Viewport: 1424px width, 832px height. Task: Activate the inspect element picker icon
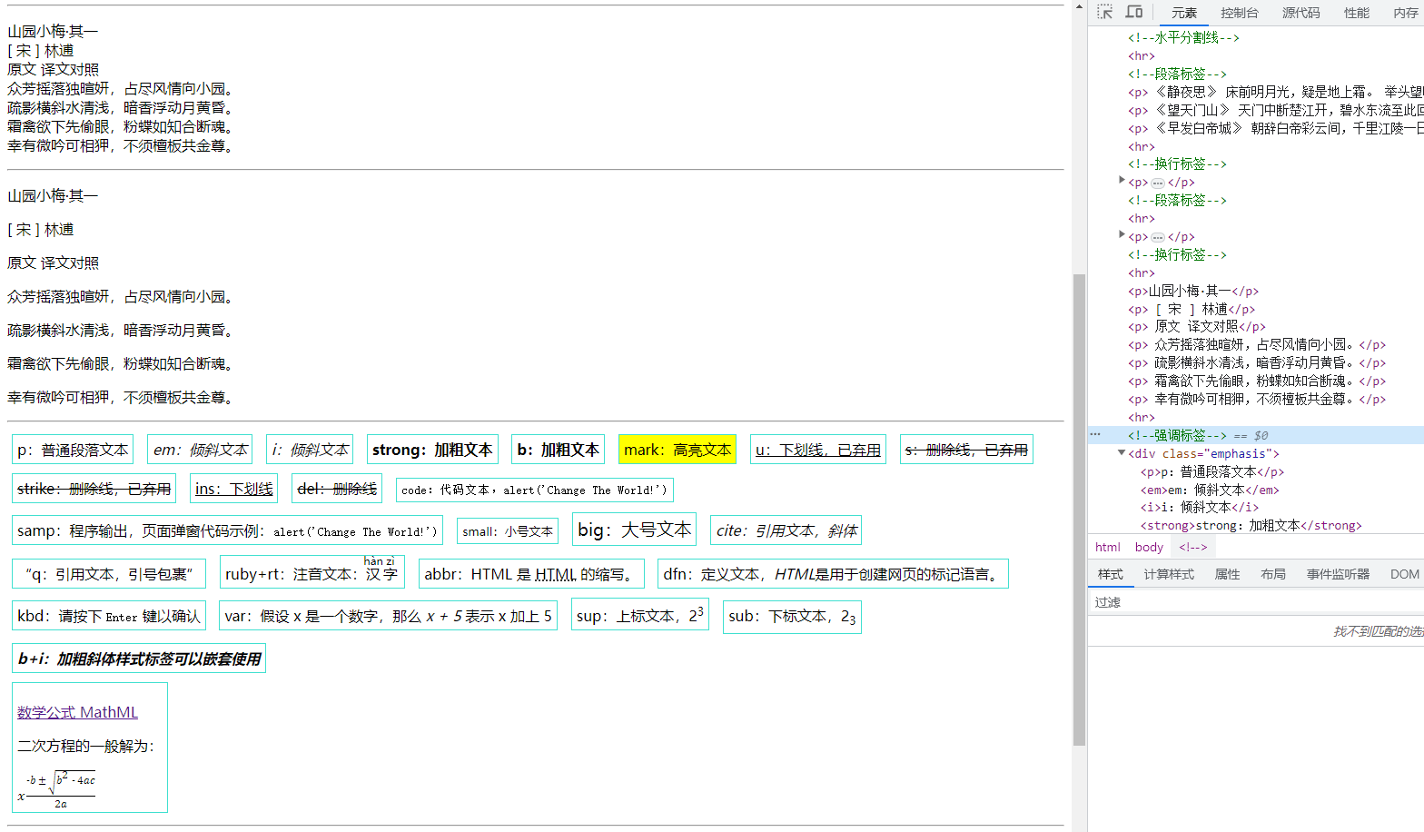(x=1105, y=12)
